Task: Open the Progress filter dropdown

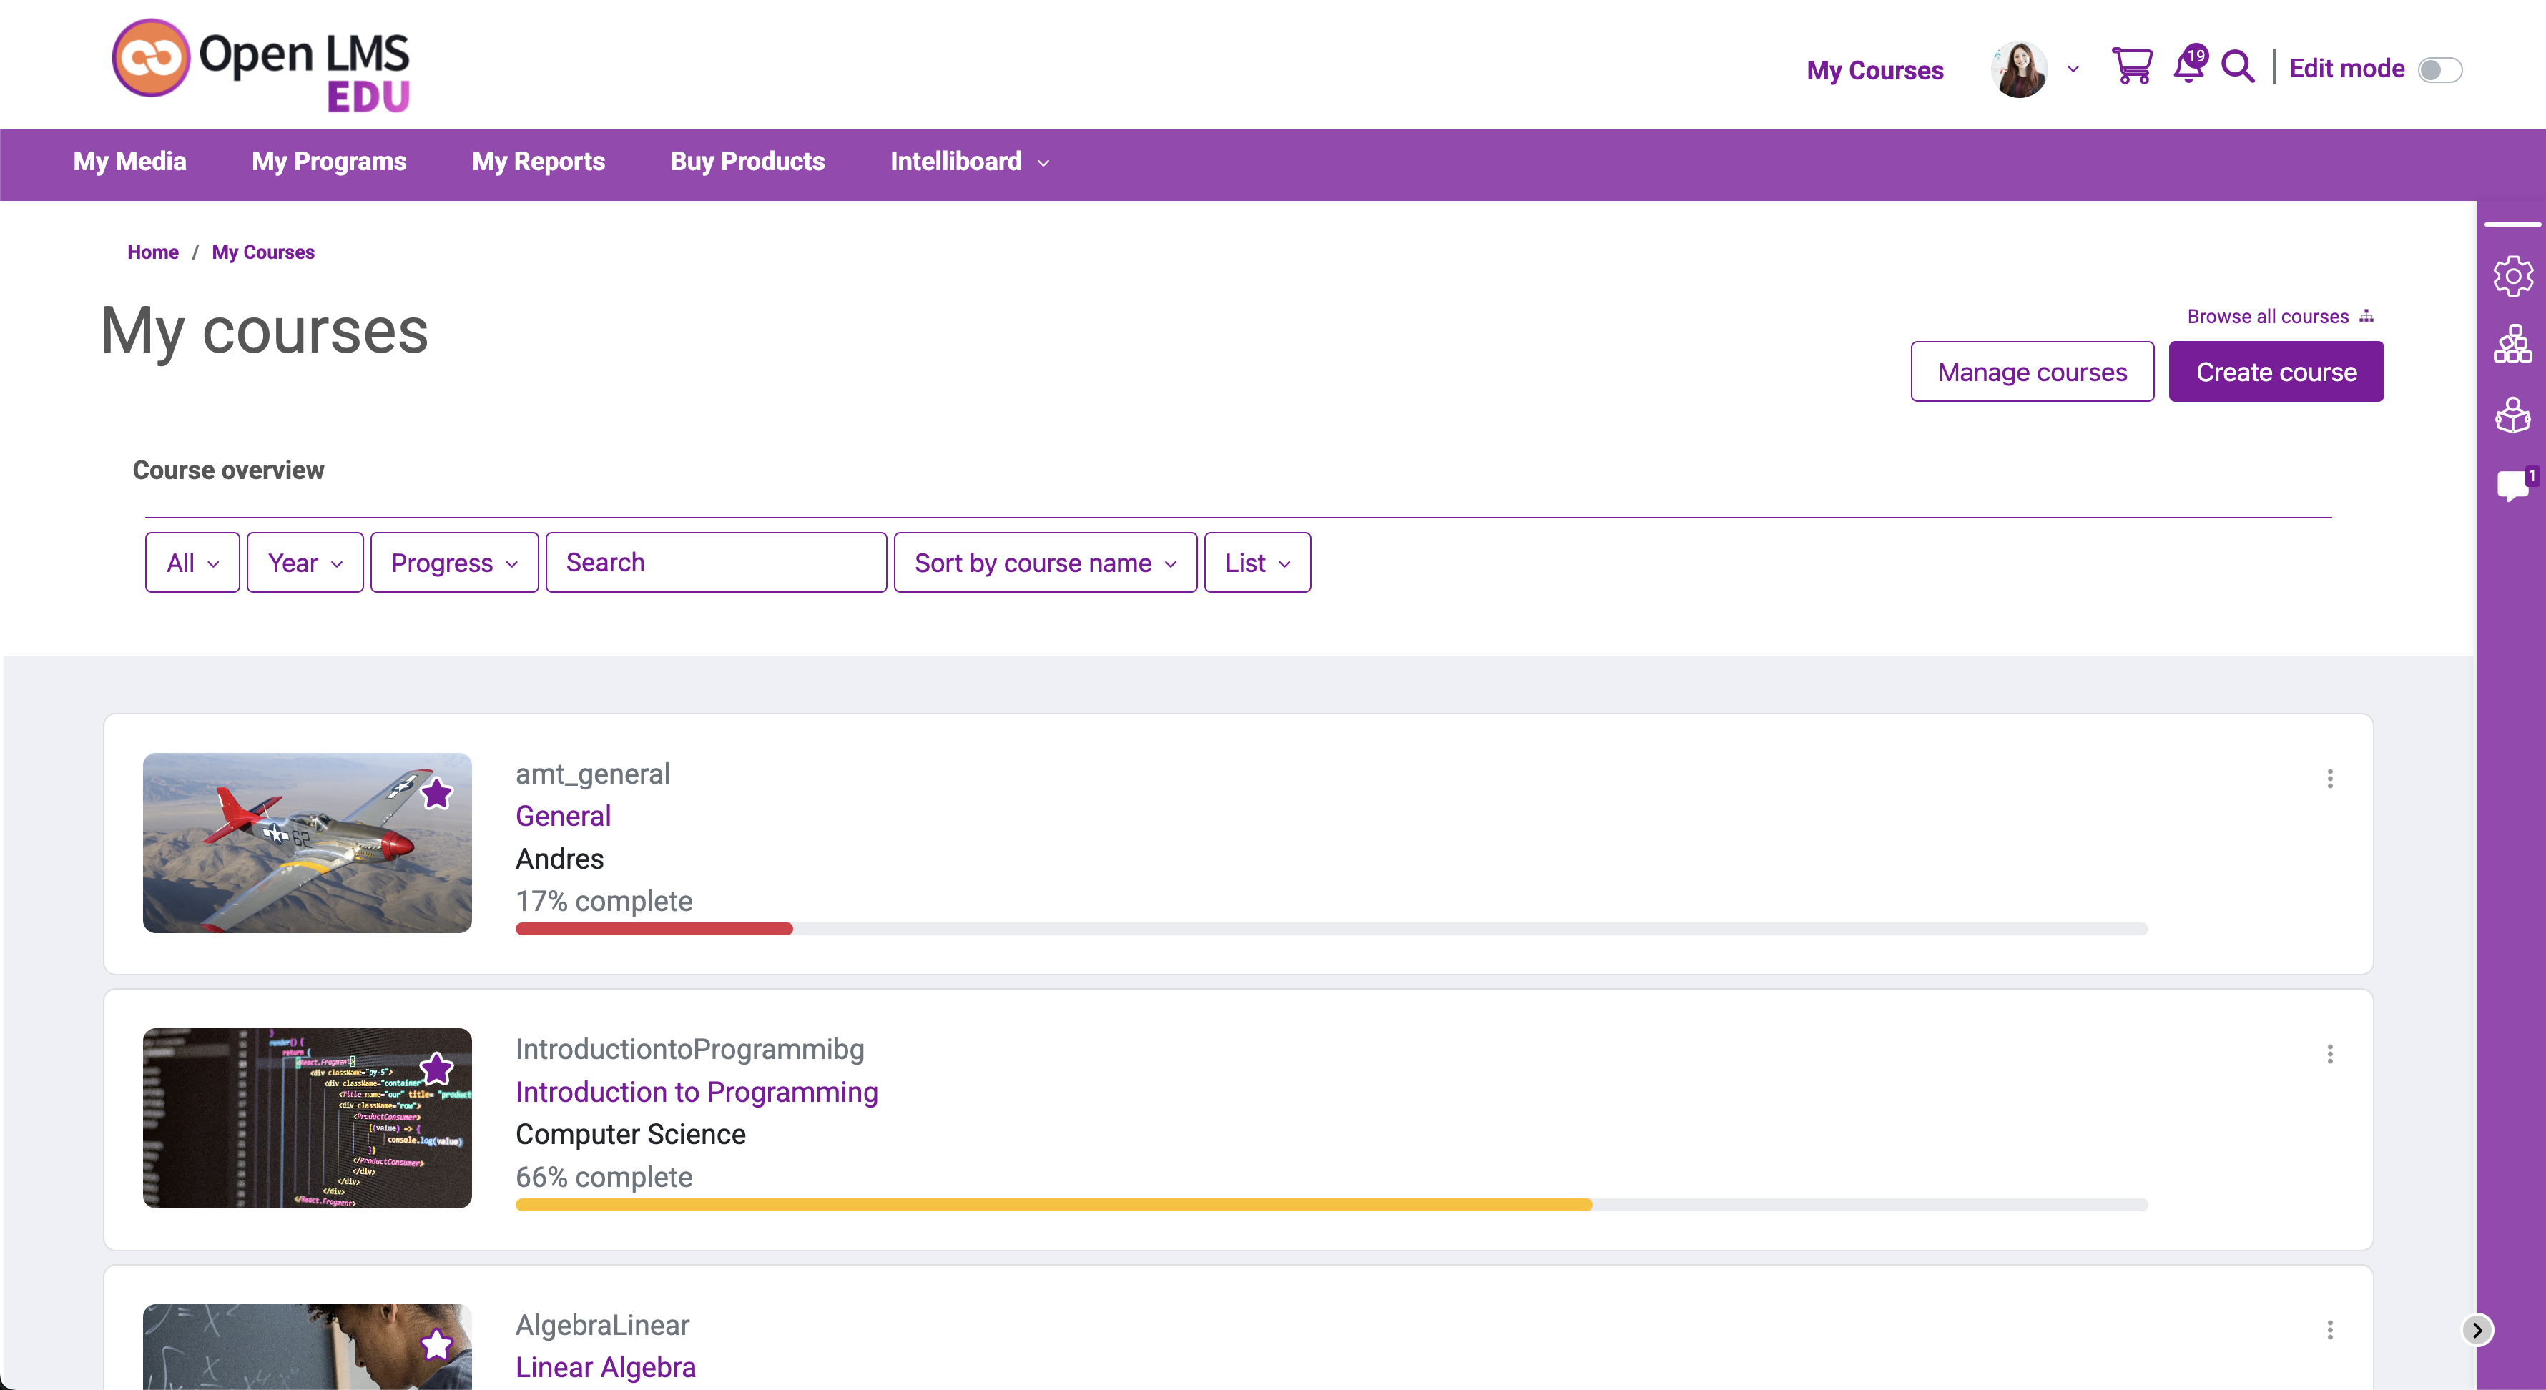Action: [x=453, y=562]
